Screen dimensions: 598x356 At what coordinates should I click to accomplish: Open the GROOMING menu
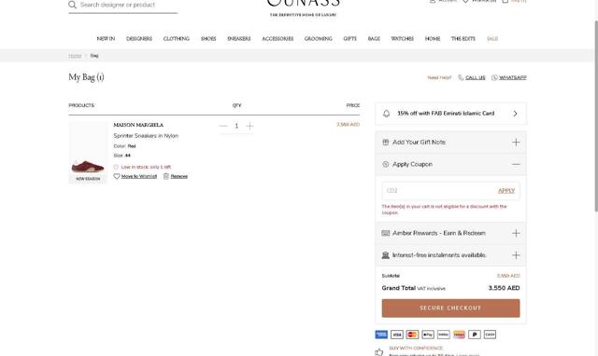319,39
